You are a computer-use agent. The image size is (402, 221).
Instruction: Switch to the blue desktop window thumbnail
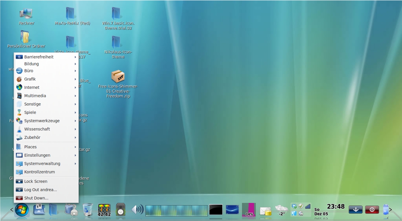pos(232,209)
